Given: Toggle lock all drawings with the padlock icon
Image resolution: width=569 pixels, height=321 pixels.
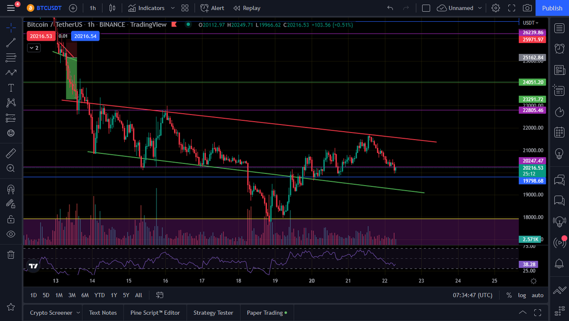Looking at the screenshot, I should [x=11, y=219].
